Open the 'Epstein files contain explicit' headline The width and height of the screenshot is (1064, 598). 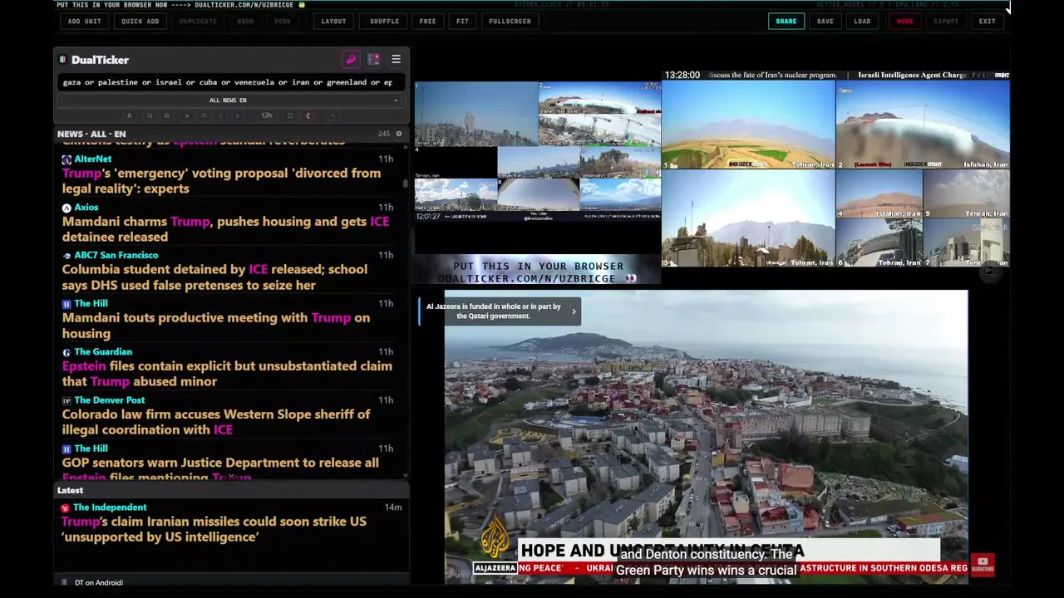pyautogui.click(x=227, y=374)
